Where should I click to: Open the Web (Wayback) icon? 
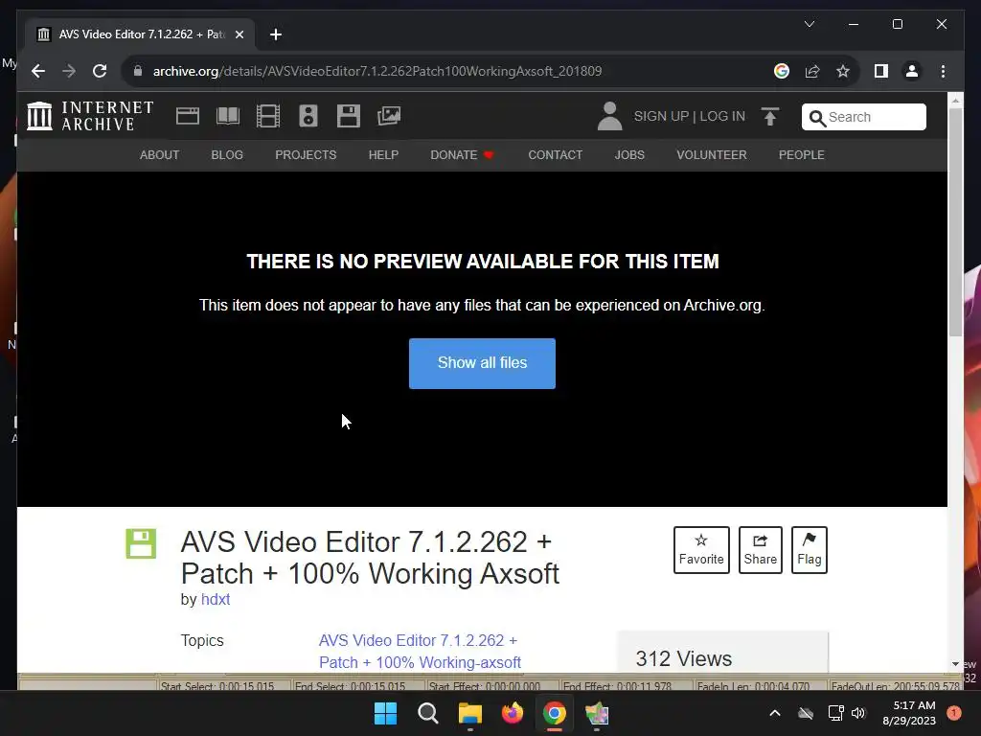coord(188,116)
